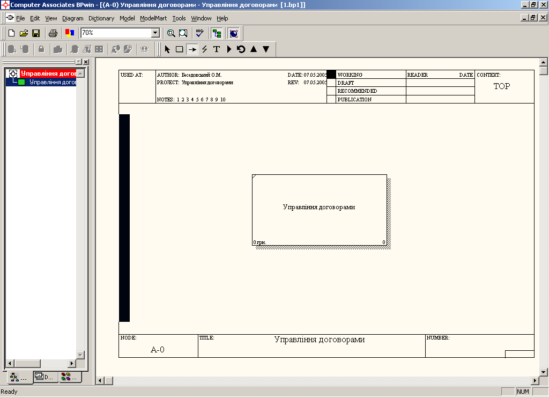549x398 pixels.
Task: Open the Dictionary menu
Action: pyautogui.click(x=101, y=18)
